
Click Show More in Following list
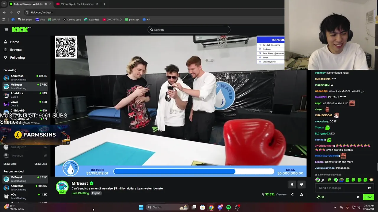tap(10, 164)
